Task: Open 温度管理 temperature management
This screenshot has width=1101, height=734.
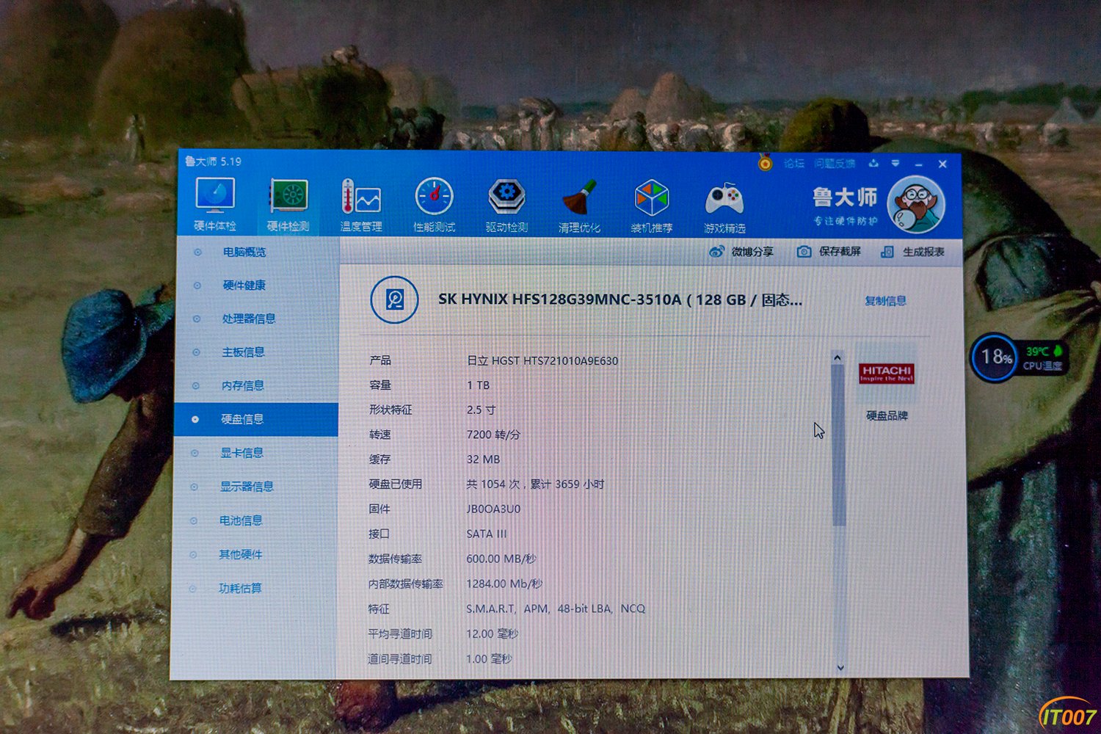Action: pyautogui.click(x=361, y=206)
